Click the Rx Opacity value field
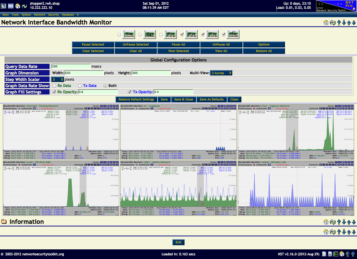 tap(98, 92)
